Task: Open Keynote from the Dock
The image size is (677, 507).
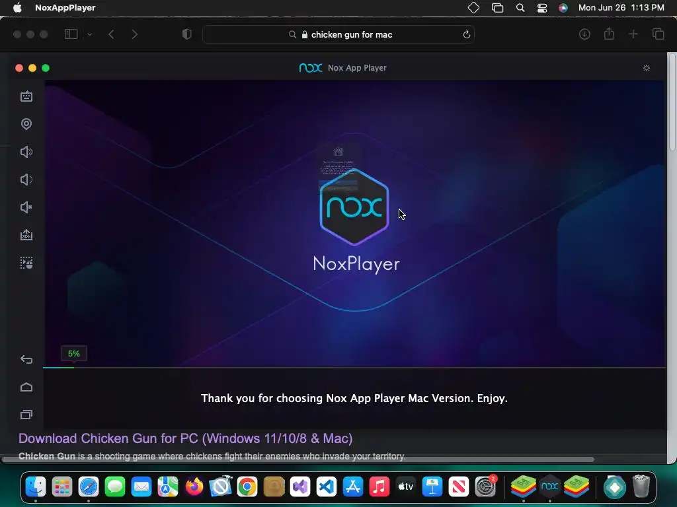Action: pyautogui.click(x=432, y=487)
